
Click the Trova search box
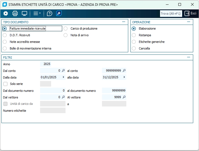(171, 14)
